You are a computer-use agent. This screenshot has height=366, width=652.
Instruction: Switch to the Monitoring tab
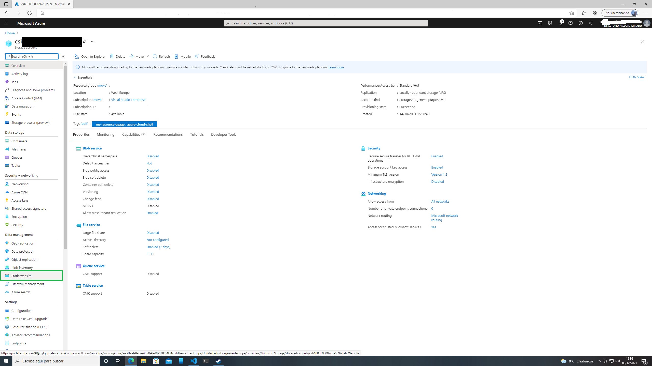point(105,134)
